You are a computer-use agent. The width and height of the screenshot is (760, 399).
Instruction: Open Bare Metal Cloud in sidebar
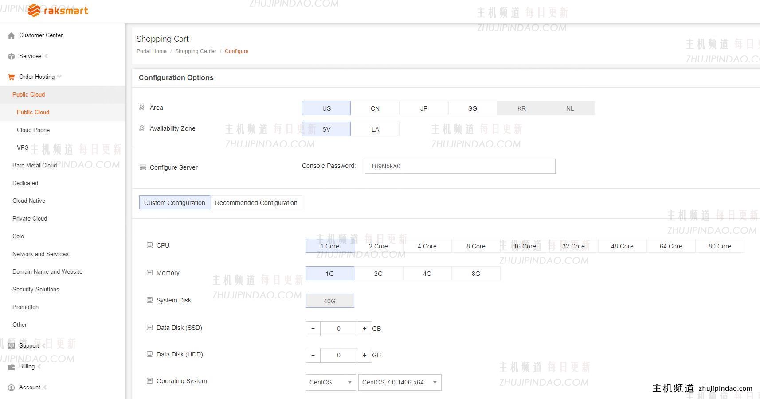click(35, 165)
